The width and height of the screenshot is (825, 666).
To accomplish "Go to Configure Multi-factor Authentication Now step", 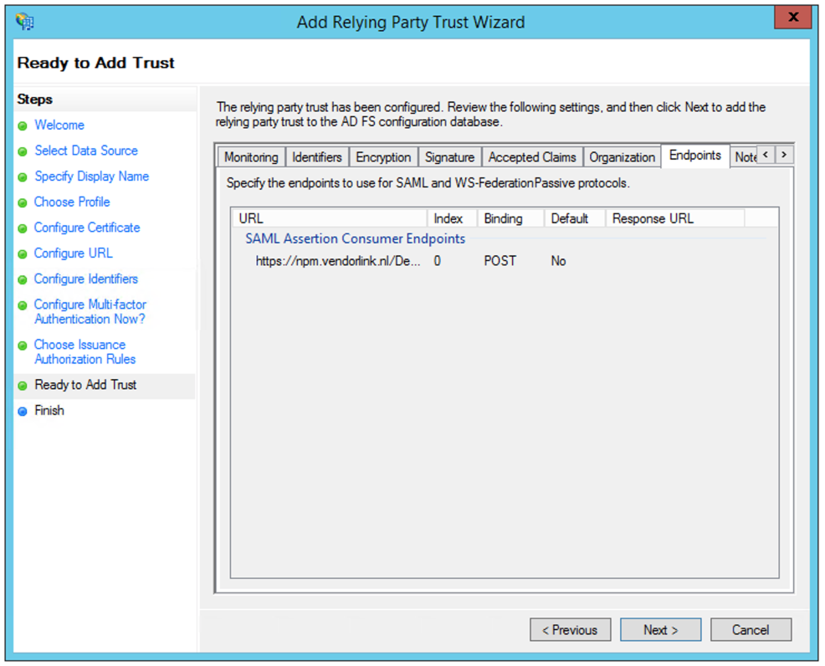I will (x=90, y=312).
